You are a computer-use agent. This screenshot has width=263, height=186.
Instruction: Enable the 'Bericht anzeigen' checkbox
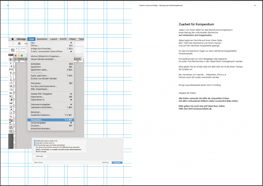[x=35, y=152]
